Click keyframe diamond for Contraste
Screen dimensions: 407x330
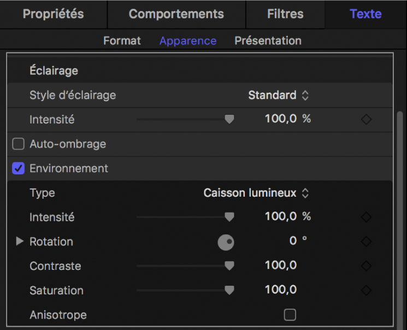point(366,266)
